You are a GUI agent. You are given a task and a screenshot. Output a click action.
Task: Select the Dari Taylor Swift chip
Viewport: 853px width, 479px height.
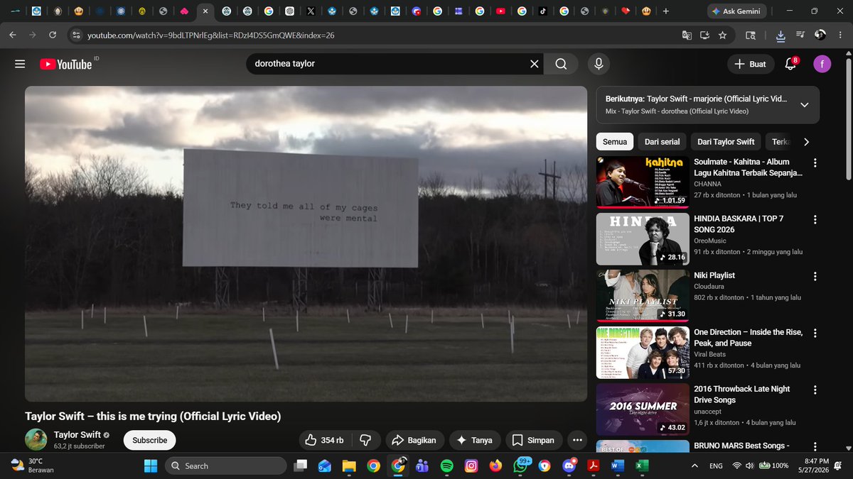coord(726,142)
